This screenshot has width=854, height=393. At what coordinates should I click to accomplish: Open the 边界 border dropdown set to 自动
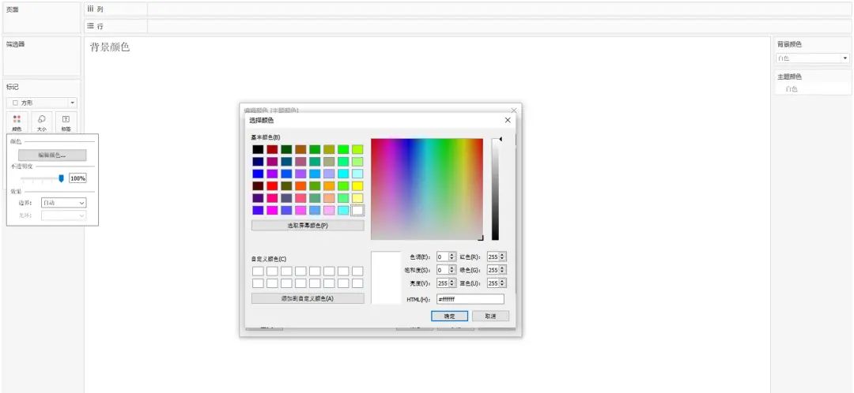coord(64,203)
